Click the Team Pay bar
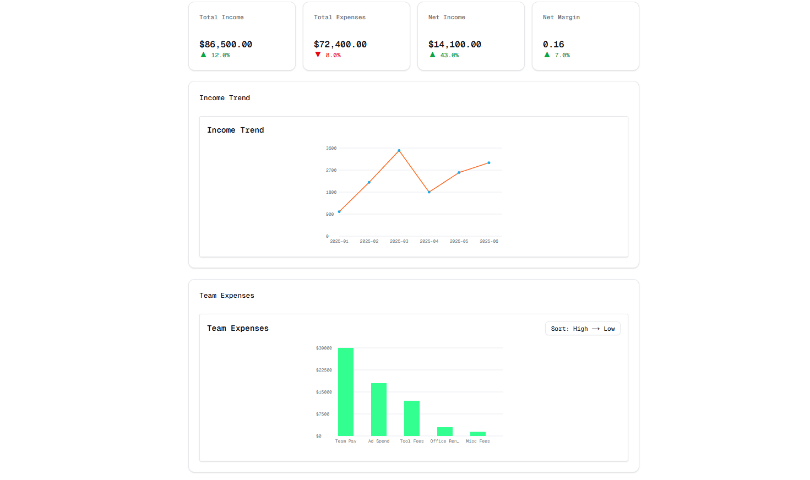 pos(346,392)
